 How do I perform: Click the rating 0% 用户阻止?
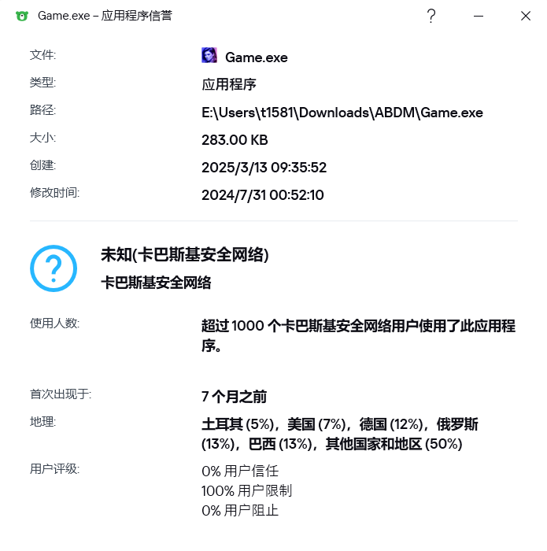[x=240, y=511]
